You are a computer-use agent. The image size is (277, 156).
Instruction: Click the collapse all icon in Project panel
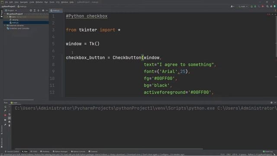pos(39,10)
